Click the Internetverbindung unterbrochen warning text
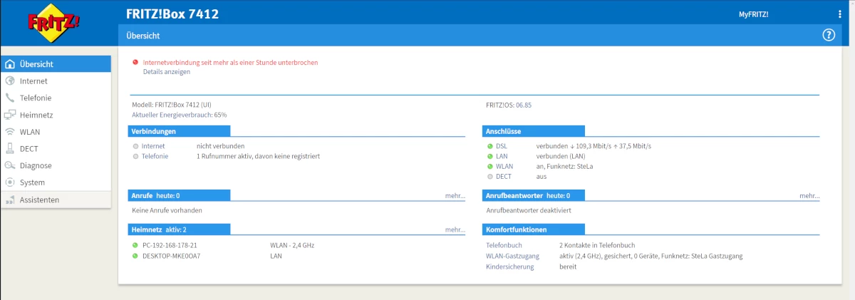Image resolution: width=855 pixels, height=300 pixels. point(230,63)
